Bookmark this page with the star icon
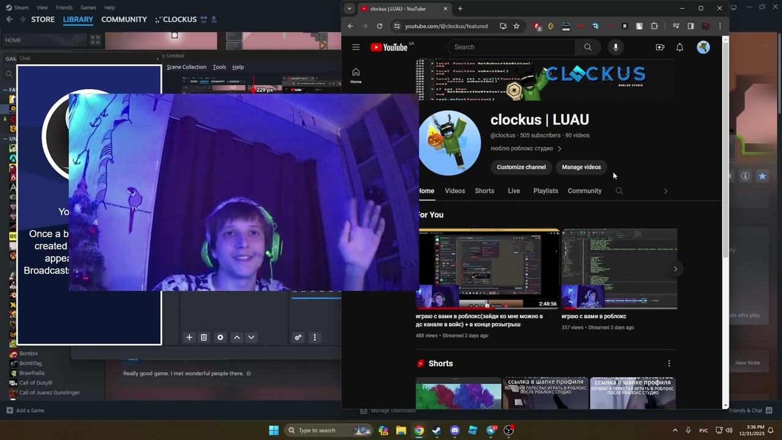This screenshot has height=440, width=782. click(x=516, y=26)
